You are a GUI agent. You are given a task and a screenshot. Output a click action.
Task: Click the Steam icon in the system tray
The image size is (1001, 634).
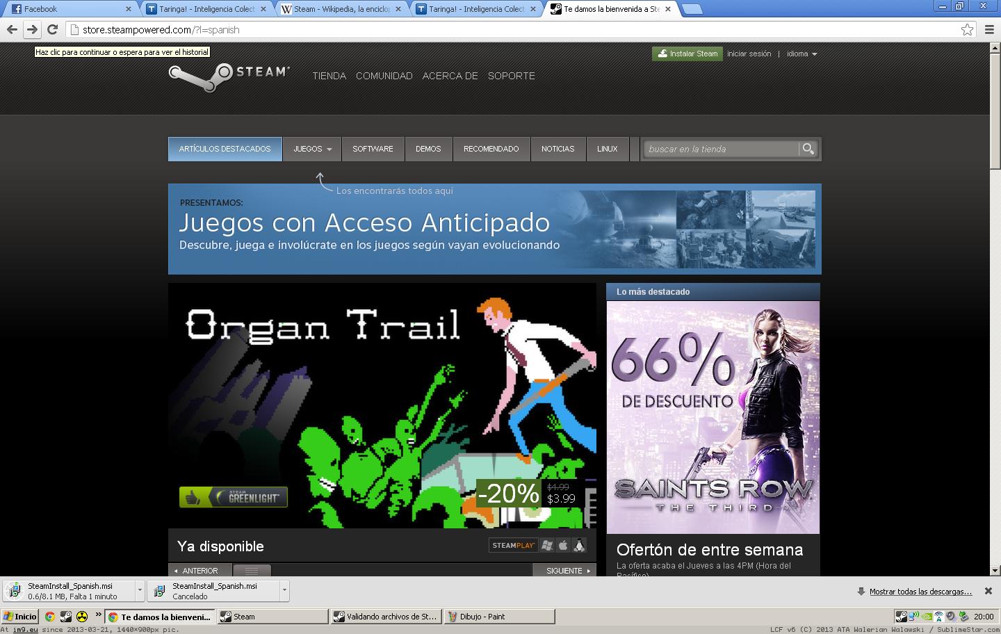click(901, 617)
